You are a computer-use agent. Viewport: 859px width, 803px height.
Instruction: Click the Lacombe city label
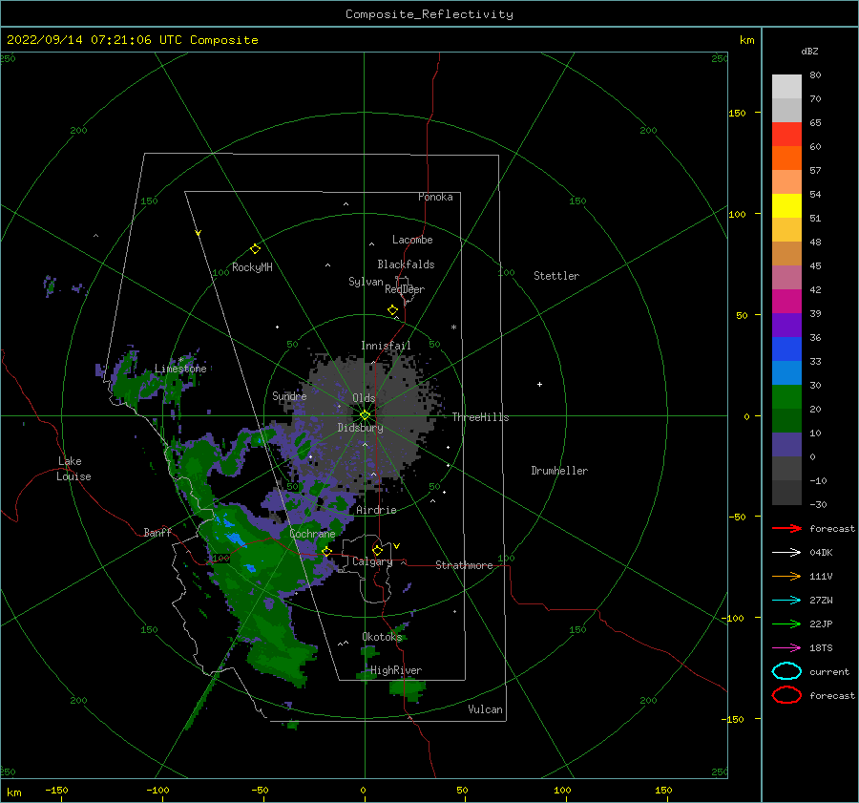pos(412,240)
